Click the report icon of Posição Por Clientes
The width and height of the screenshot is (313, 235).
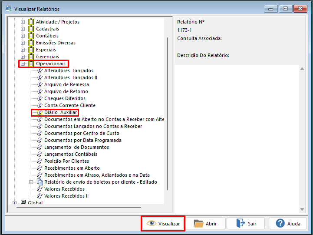click(40, 161)
